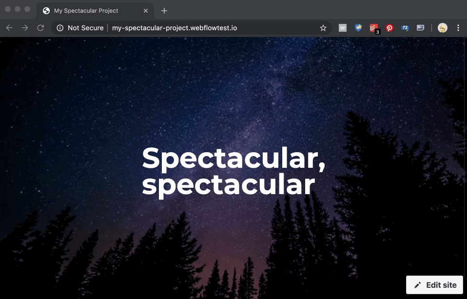Open the blue shield star extension
The height and width of the screenshot is (299, 467).
(358, 28)
